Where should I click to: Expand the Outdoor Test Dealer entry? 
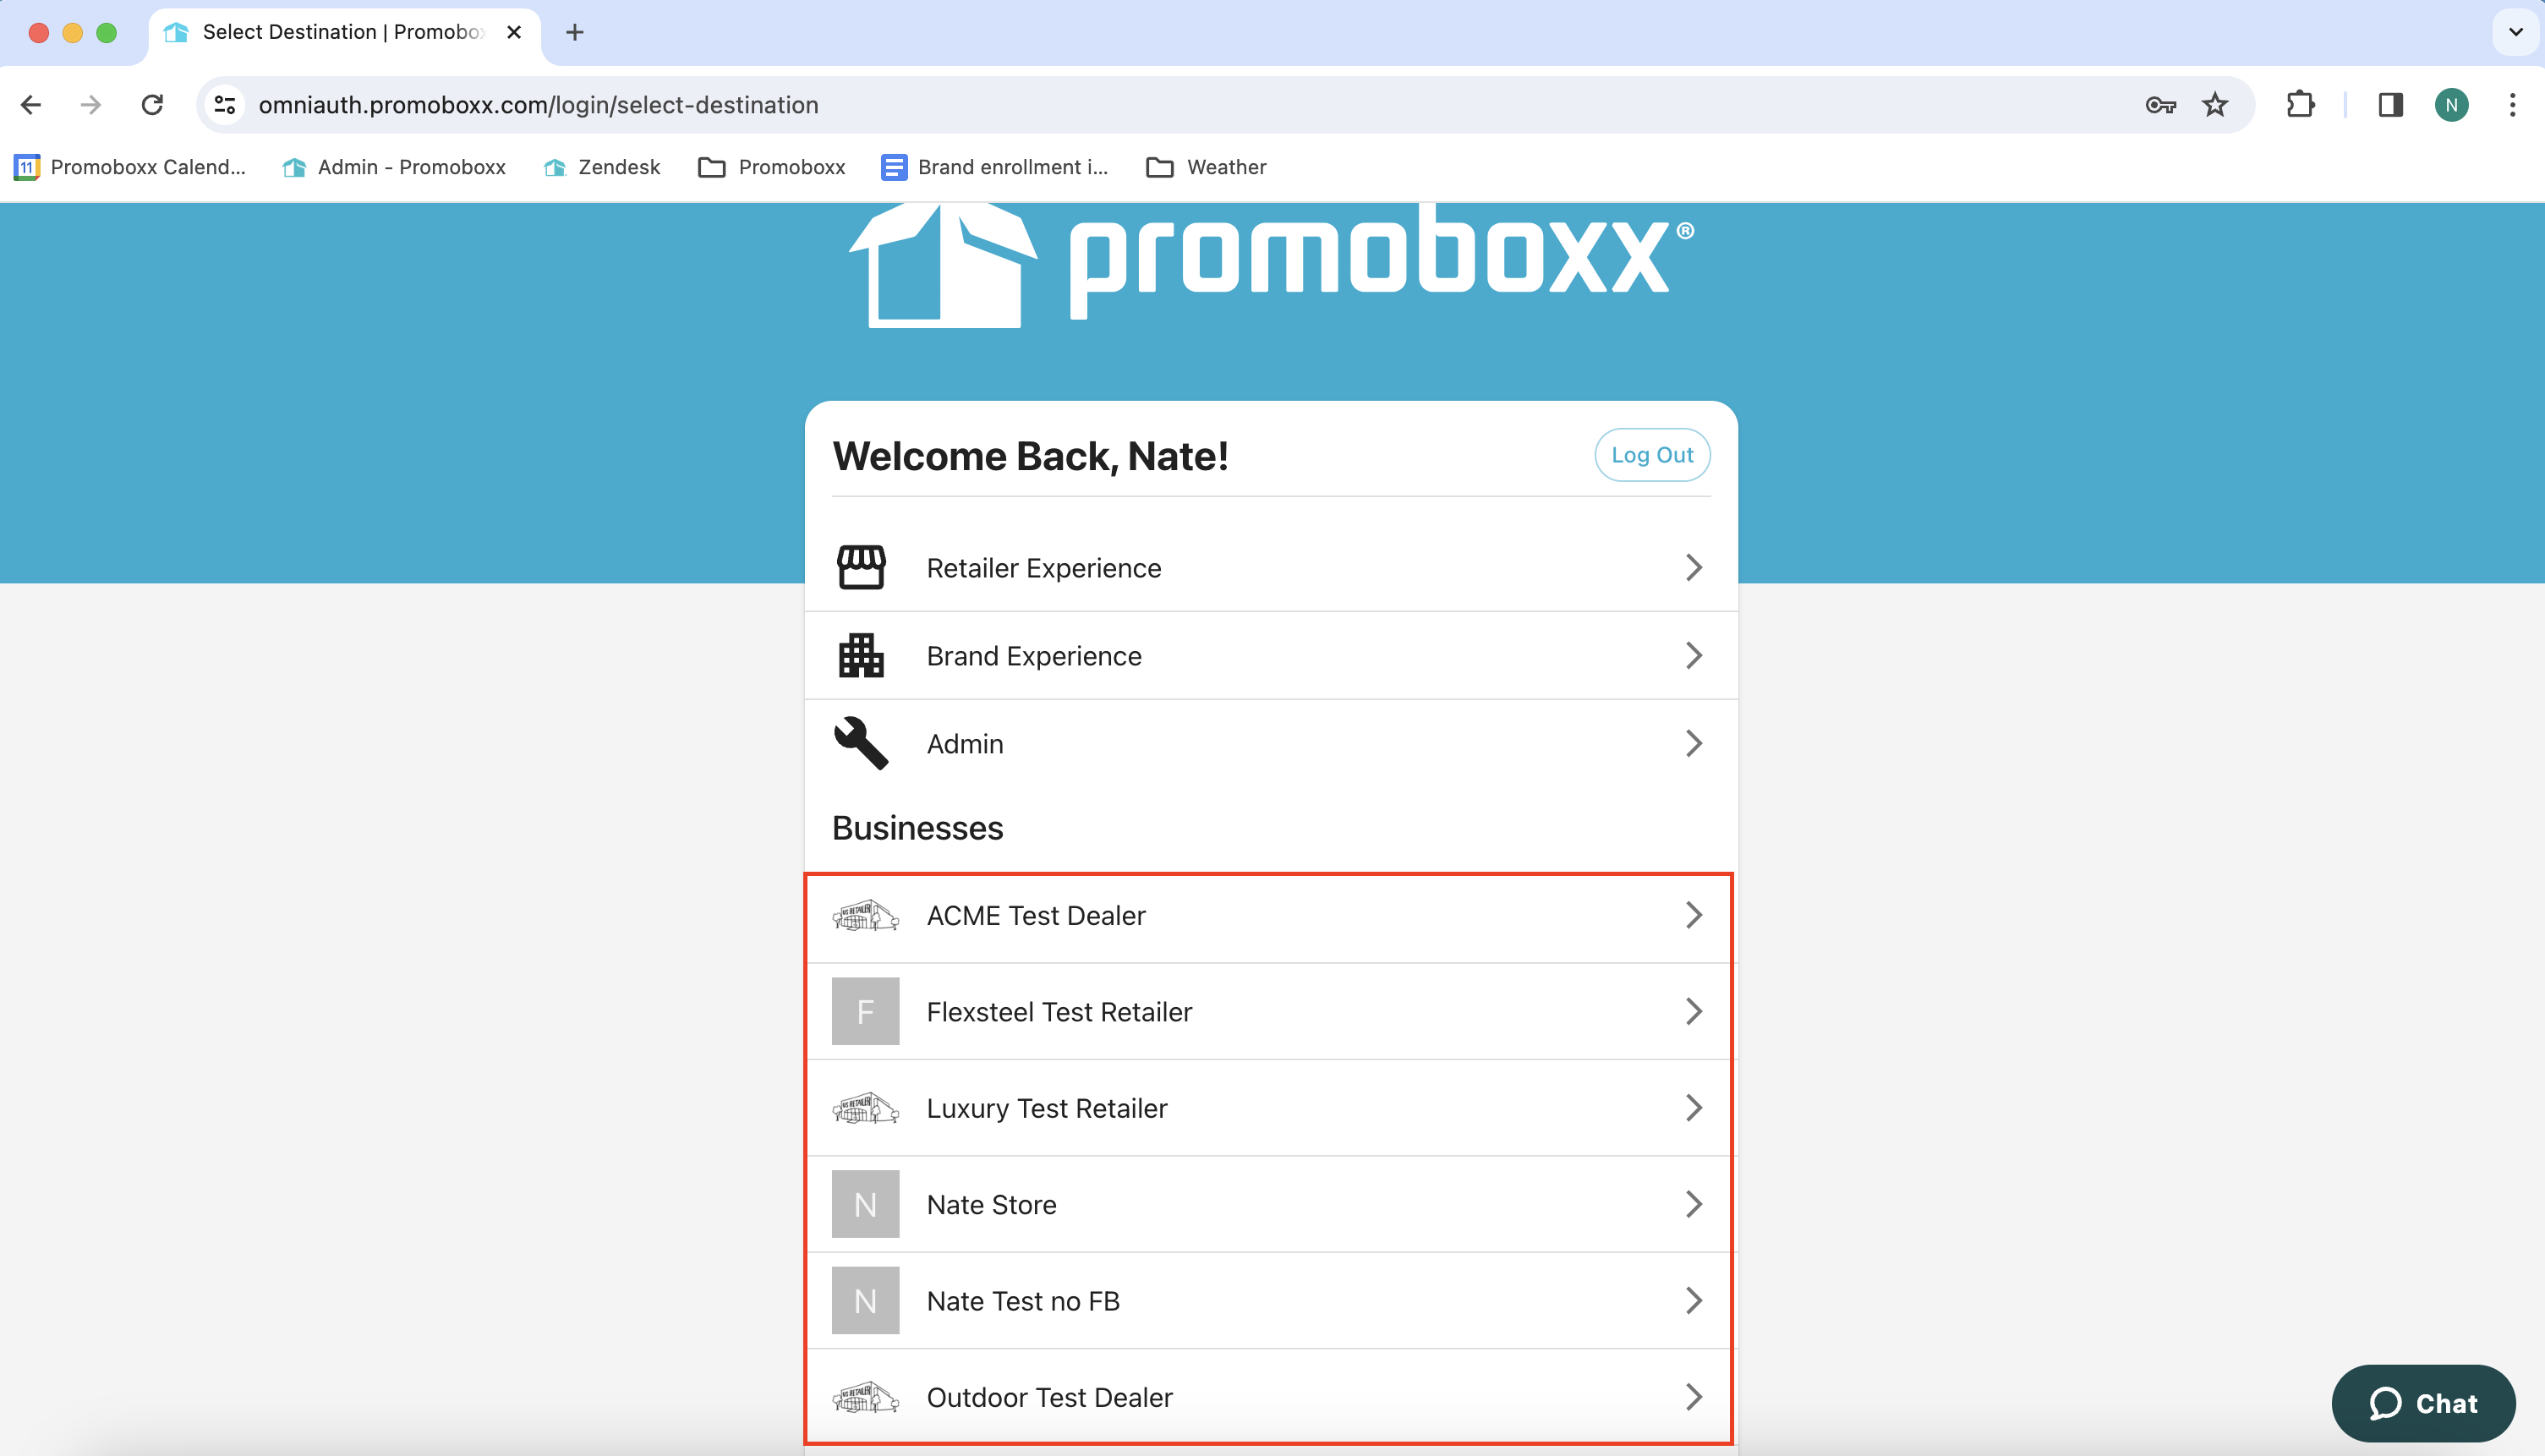pyautogui.click(x=1693, y=1396)
